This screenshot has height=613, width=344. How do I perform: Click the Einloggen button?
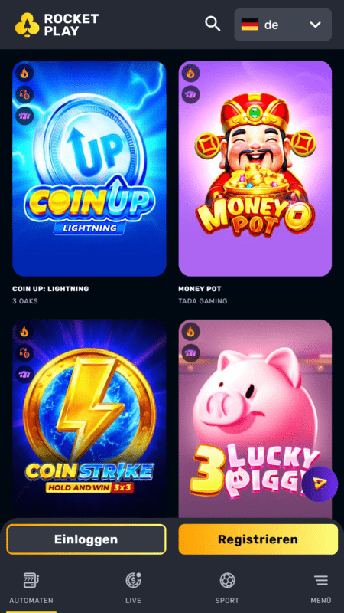(x=86, y=539)
